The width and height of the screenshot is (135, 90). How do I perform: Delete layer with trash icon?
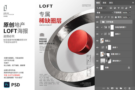pyautogui.click(x=129, y=88)
